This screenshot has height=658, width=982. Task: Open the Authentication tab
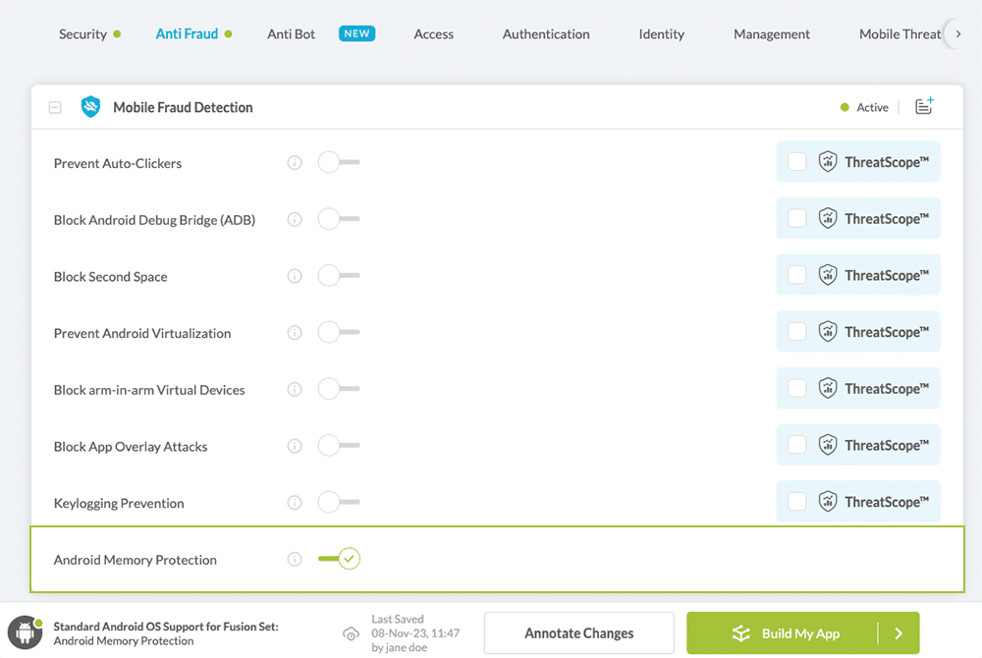(x=546, y=34)
